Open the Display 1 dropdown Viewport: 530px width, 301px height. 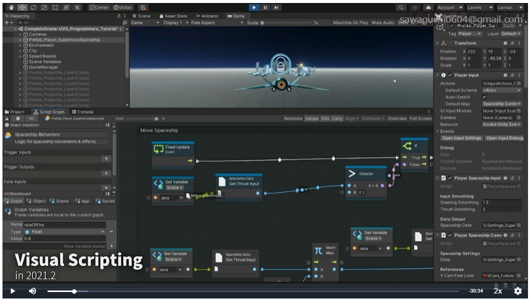pyautogui.click(x=176, y=22)
